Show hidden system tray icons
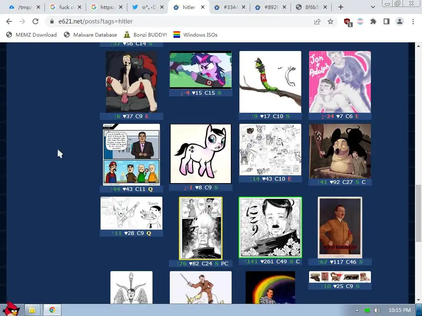Viewport: 422px width, 316px height. pos(357,310)
